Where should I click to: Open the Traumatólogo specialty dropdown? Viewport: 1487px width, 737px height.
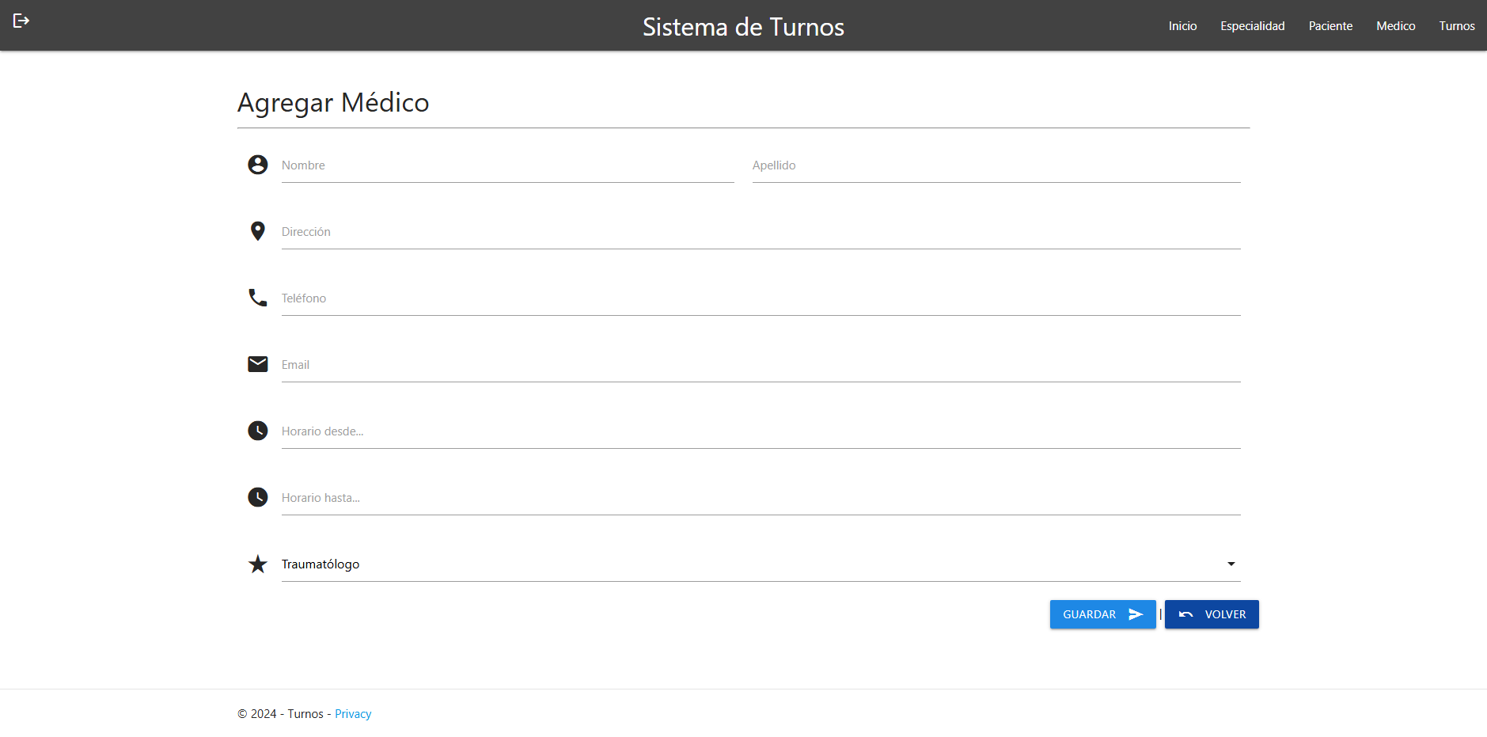point(752,564)
